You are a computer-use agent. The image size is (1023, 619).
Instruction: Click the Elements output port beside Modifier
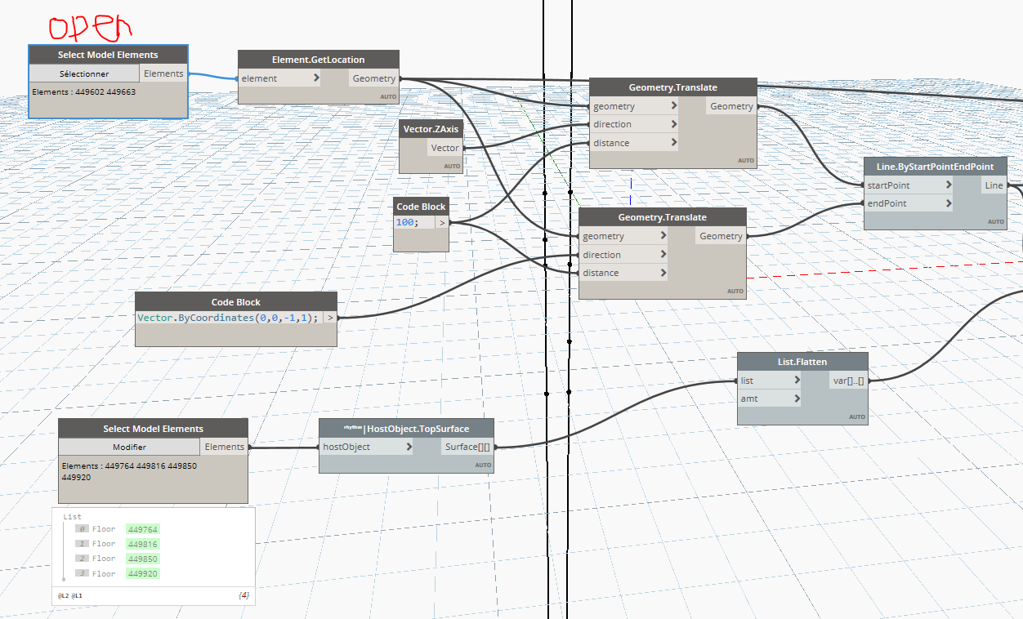coord(224,447)
